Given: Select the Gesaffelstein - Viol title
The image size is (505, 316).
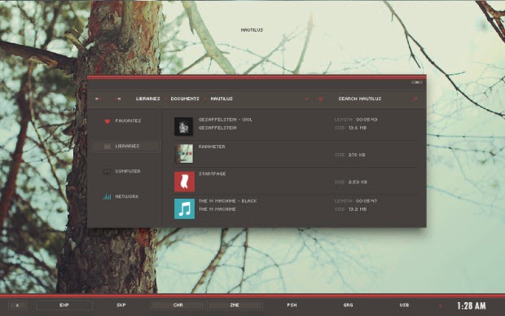Looking at the screenshot, I should point(225,120).
